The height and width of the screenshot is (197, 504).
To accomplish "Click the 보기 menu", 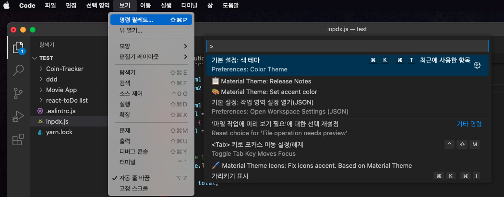I will click(x=125, y=5).
